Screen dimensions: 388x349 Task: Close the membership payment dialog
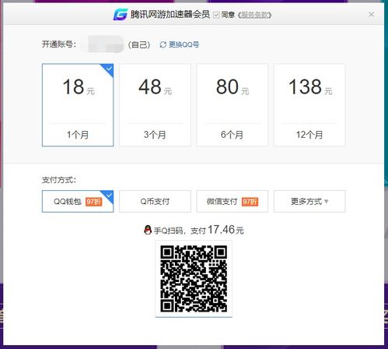pyautogui.click(x=371, y=15)
